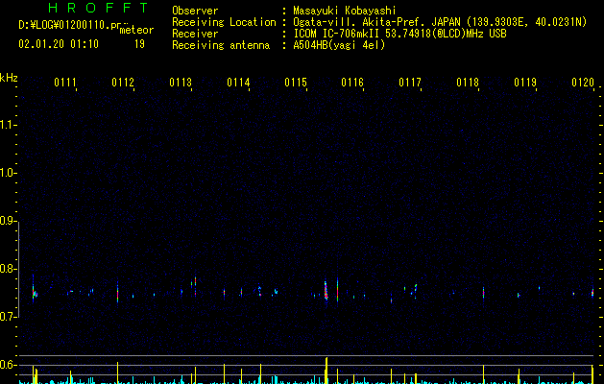Click the 0112 time marker
Viewport: 604px width, 384px height.
click(123, 83)
